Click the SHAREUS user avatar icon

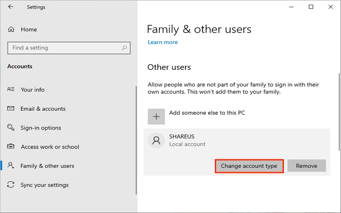156,141
